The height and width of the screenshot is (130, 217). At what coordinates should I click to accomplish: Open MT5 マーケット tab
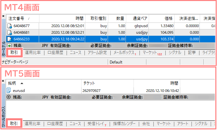[164, 123]
